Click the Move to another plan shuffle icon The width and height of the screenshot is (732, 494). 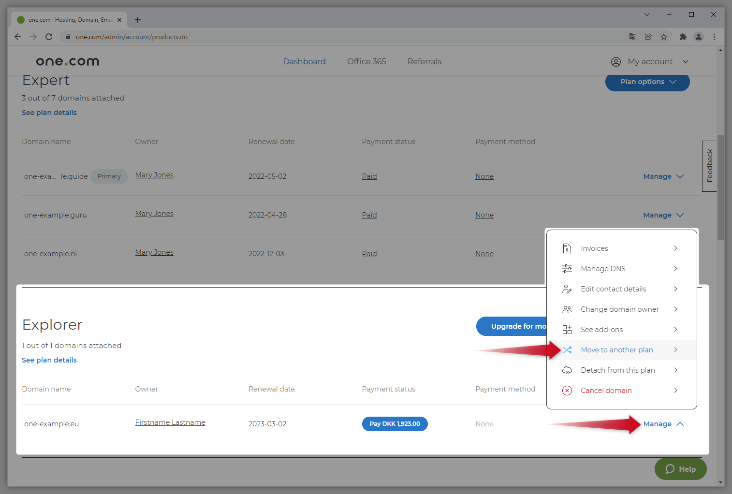point(567,349)
